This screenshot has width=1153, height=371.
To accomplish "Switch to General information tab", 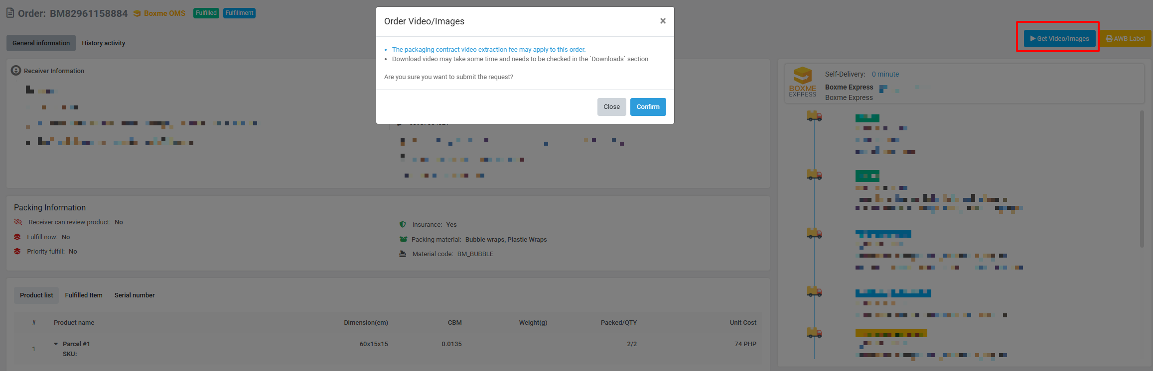I will point(41,43).
